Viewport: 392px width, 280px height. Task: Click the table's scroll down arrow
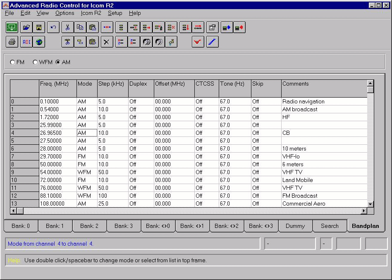pyautogui.click(x=370, y=204)
